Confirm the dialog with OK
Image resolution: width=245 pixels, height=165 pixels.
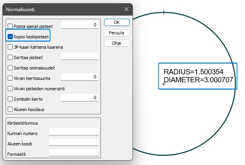(x=116, y=22)
